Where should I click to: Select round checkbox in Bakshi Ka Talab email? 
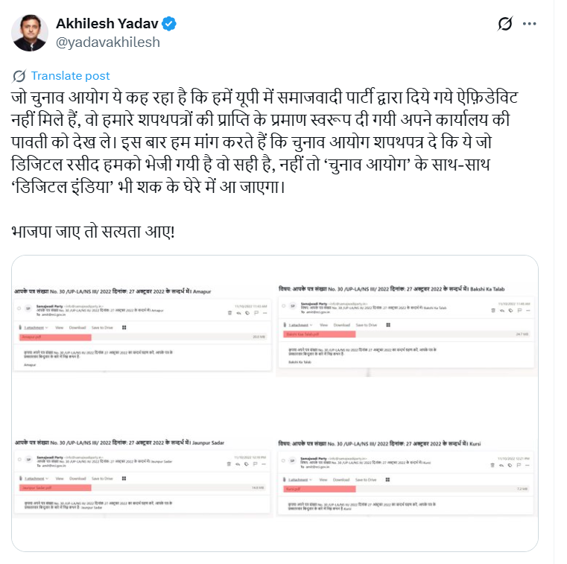(283, 306)
